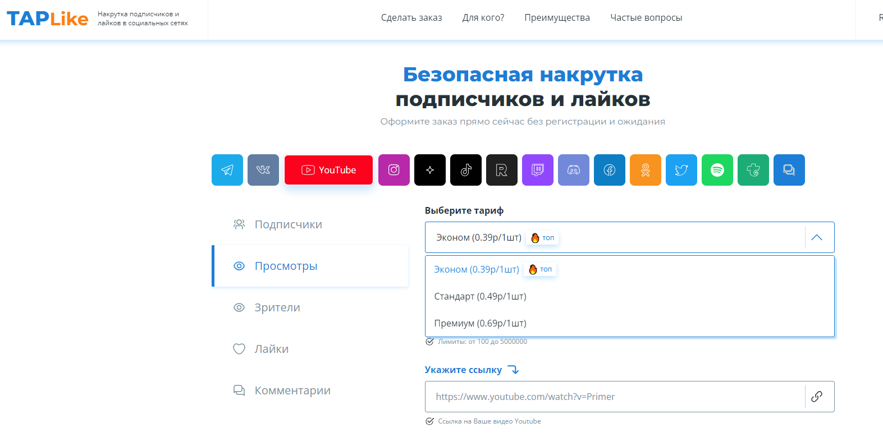Open the Преимущества navigation link
Screen dimensions: 883x437
557,18
